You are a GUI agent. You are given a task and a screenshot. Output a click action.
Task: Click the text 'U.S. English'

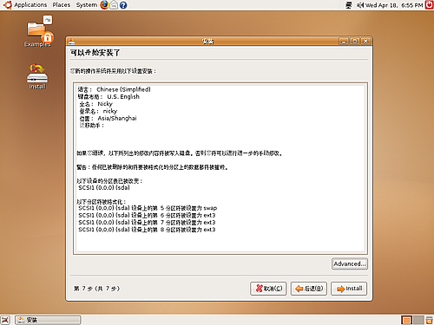click(x=123, y=97)
